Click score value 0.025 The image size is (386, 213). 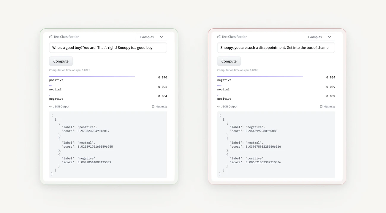162,87
